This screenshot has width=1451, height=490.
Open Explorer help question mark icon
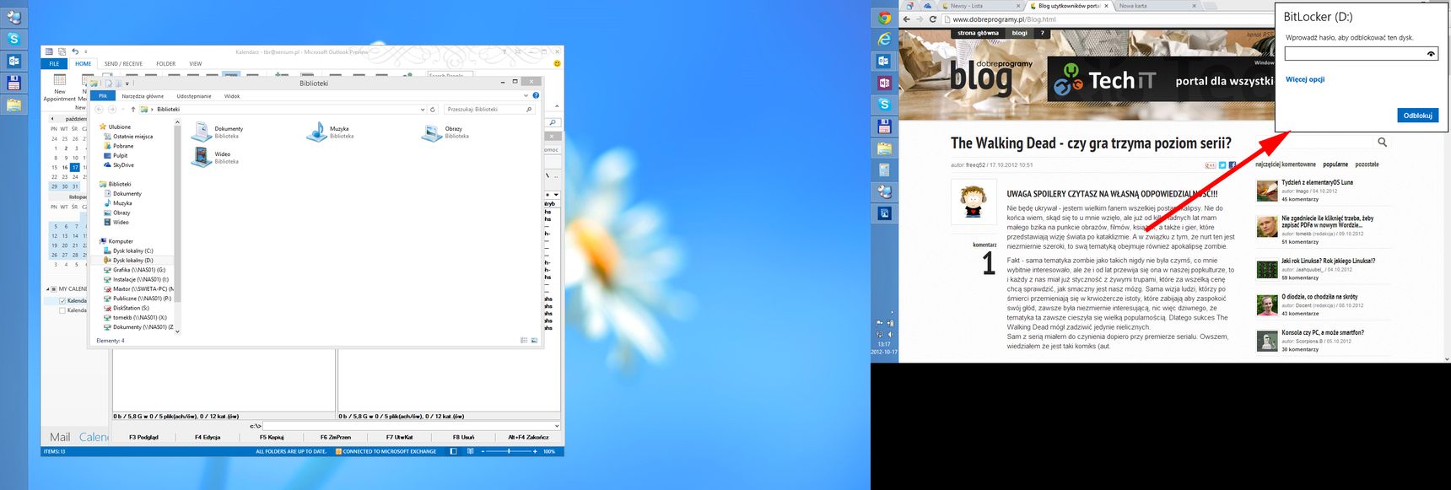click(536, 95)
